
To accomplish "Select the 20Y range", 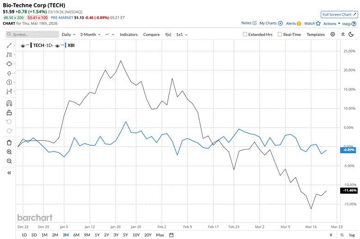I will (x=148, y=235).
